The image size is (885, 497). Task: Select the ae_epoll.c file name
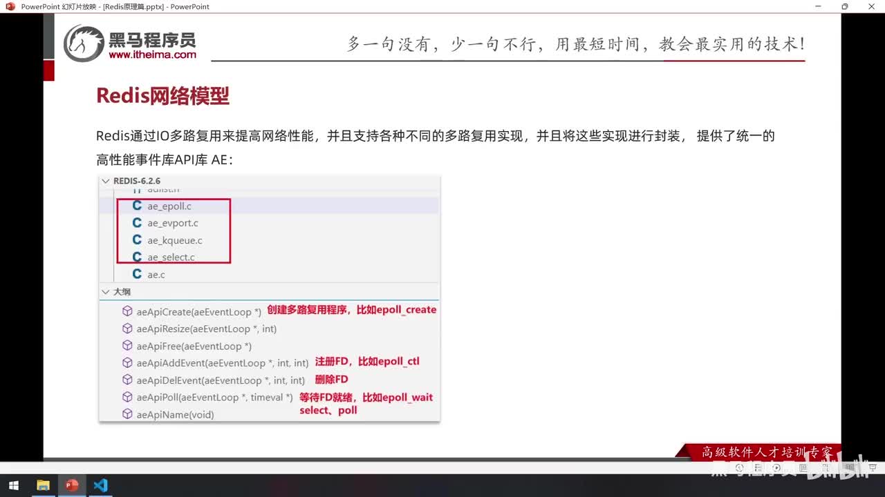pos(169,206)
